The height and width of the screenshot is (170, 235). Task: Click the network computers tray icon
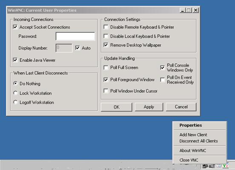coord(205,166)
